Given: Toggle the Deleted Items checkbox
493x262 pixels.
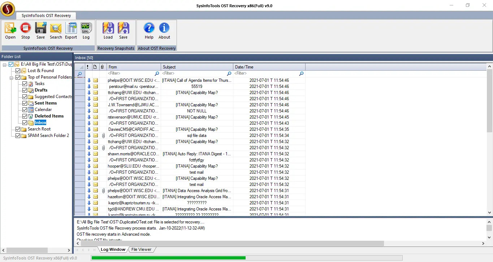Looking at the screenshot, I should tap(25, 116).
